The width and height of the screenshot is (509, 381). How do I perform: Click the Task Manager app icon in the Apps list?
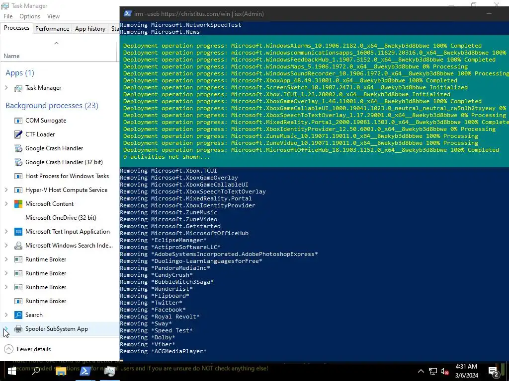click(18, 88)
